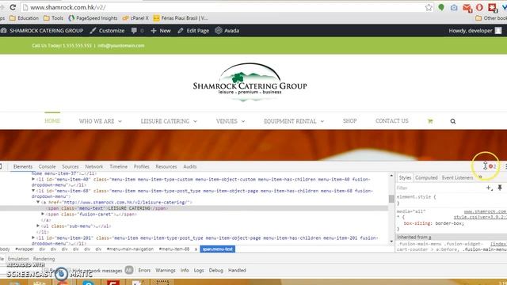Viewport: 507px width, 285px height.
Task: Open the Gmail checker extension icon
Action: coord(467,8)
